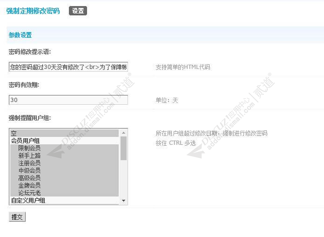Click the user group list scrollbar thumb
The image size is (324, 237).
coord(123,148)
